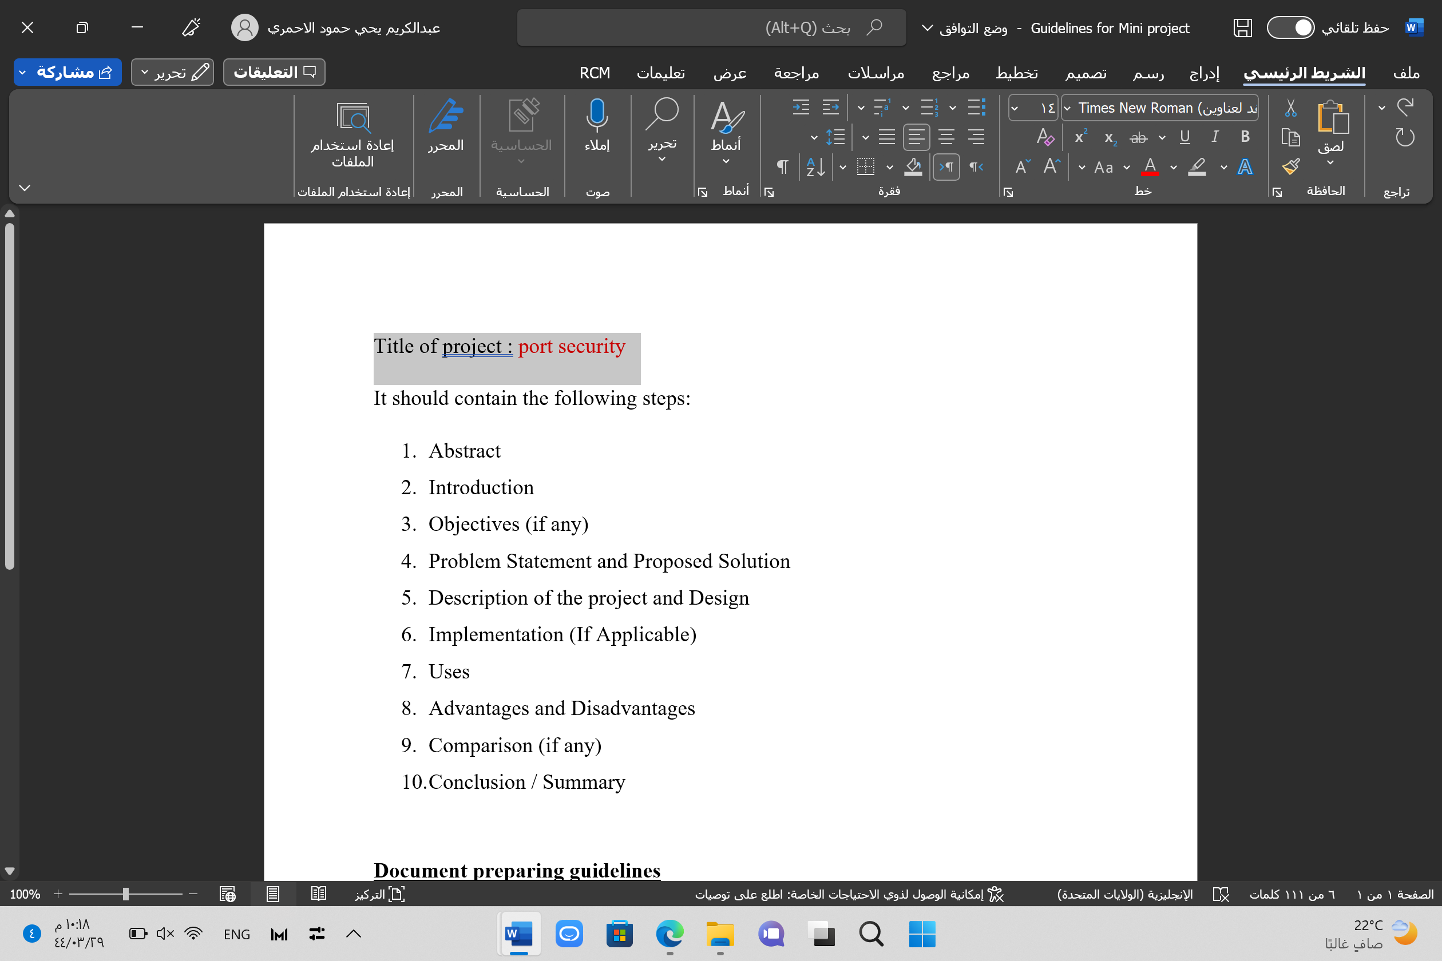
Task: Open the Review ribbon tab
Action: [796, 73]
